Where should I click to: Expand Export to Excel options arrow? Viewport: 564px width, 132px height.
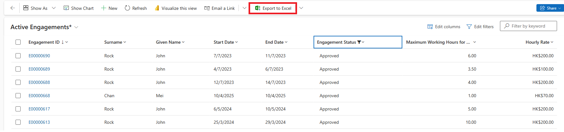click(301, 8)
